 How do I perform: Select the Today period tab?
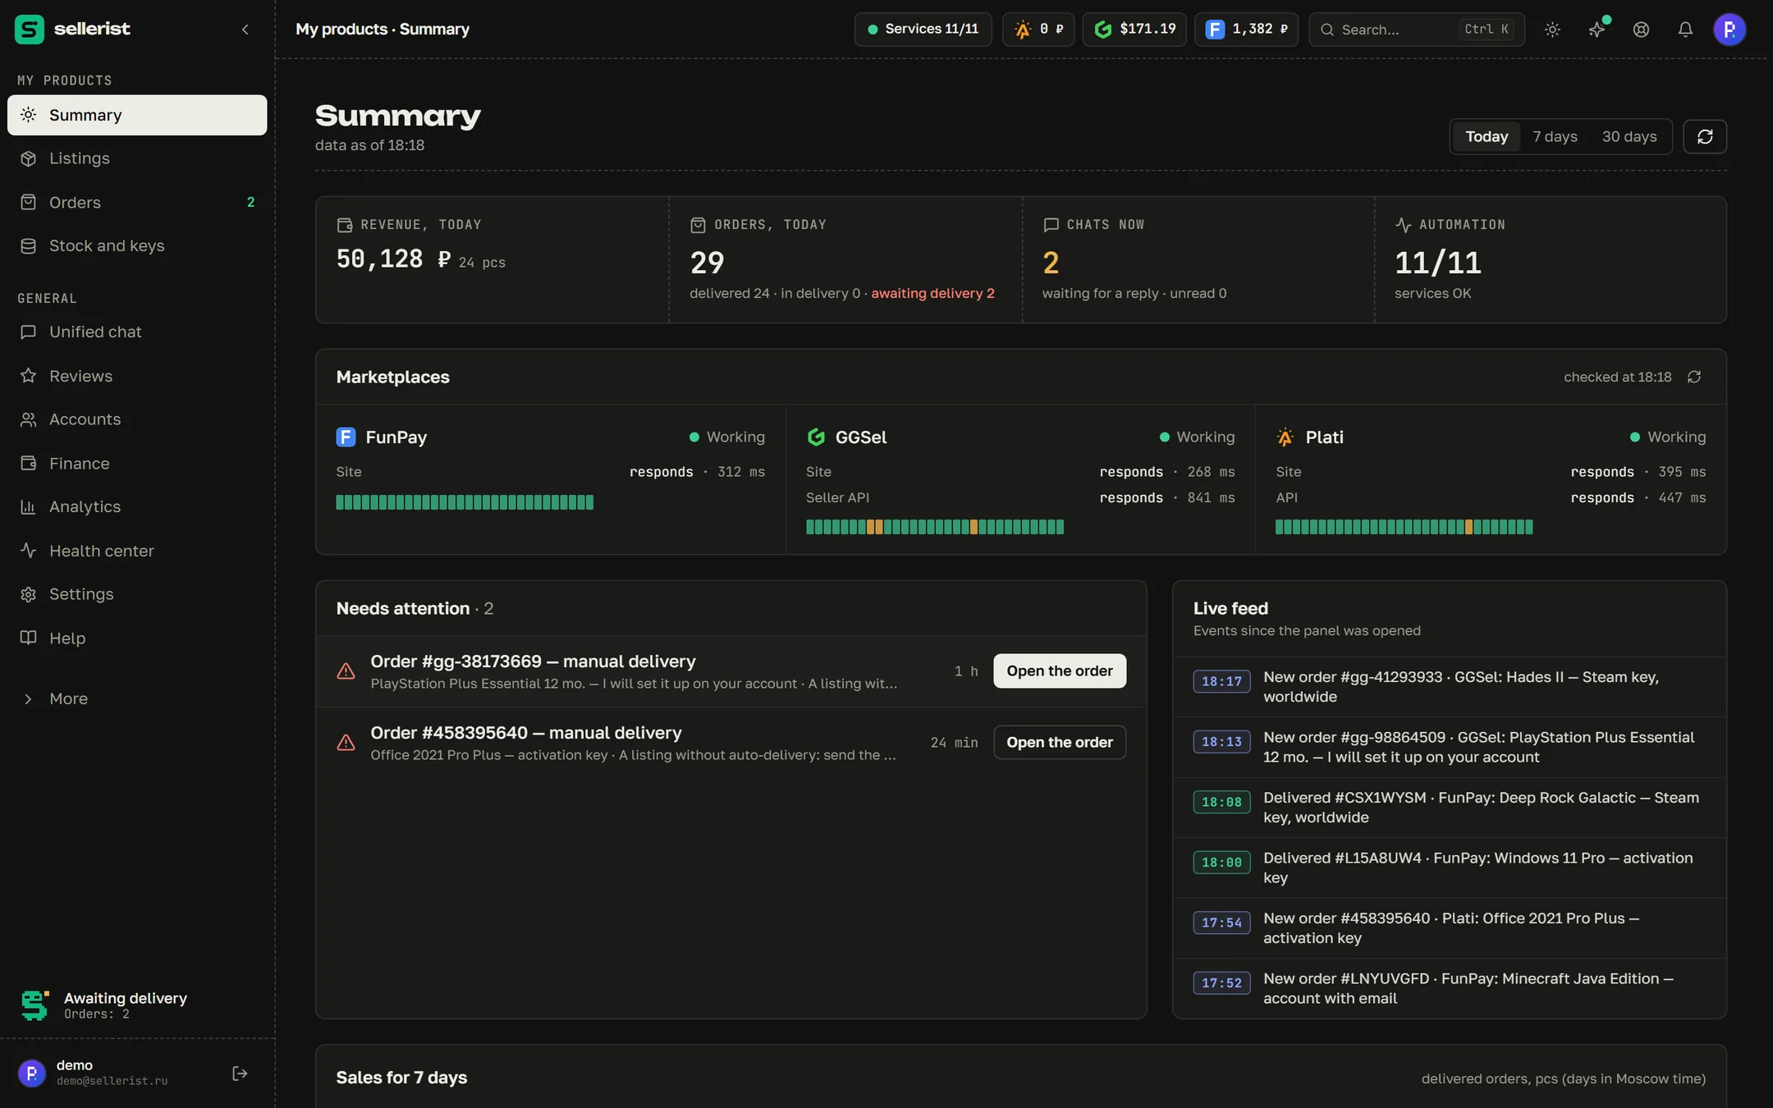click(1487, 136)
